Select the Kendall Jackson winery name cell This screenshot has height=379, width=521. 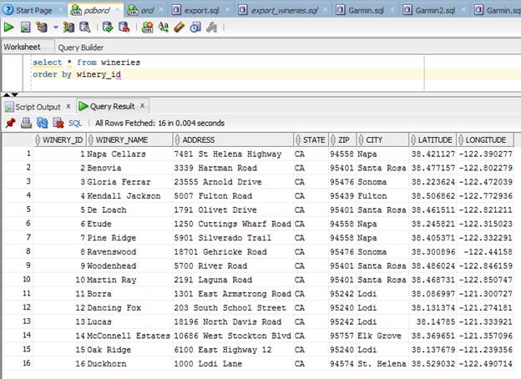pos(124,195)
